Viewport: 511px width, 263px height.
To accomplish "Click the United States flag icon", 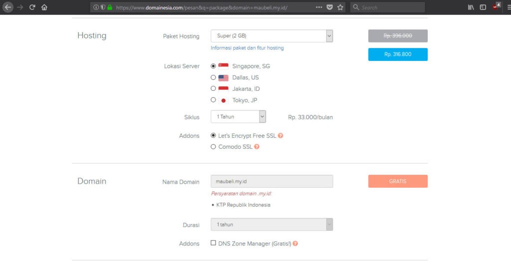I will (223, 77).
